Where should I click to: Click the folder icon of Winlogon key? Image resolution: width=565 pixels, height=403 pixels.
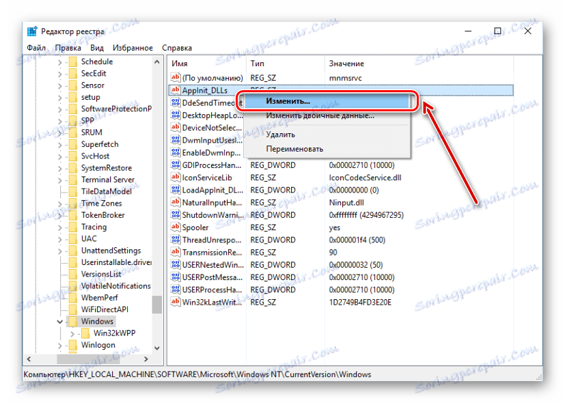(x=73, y=345)
